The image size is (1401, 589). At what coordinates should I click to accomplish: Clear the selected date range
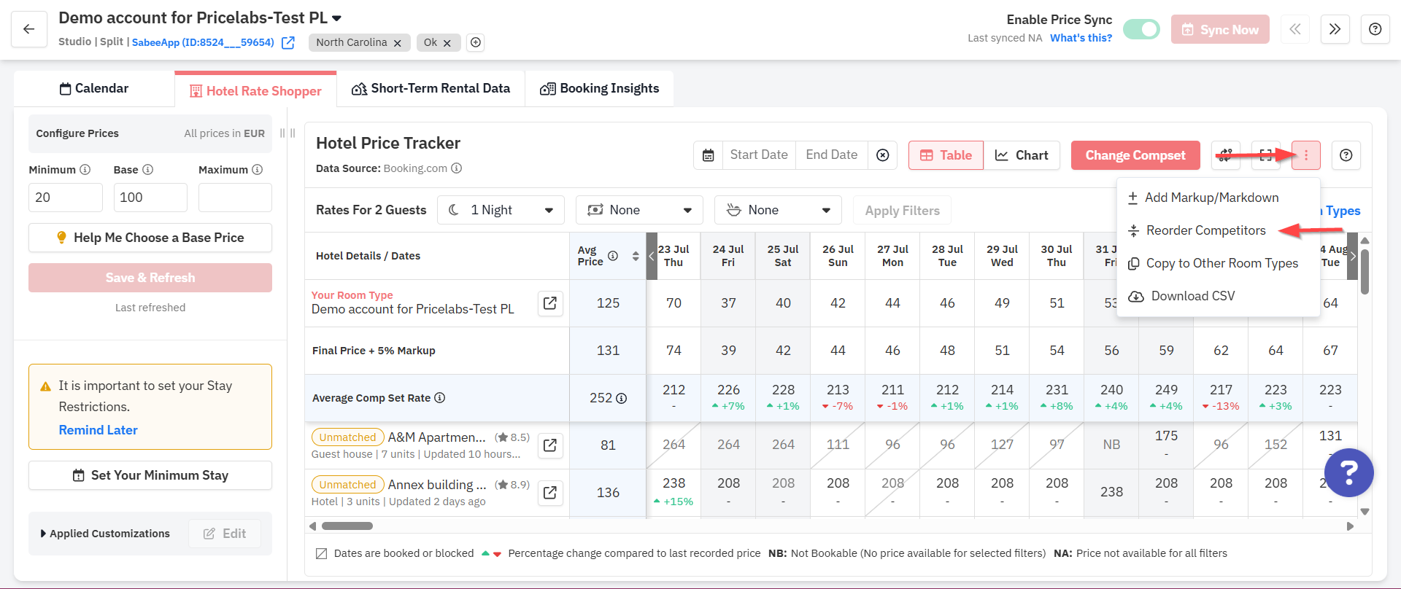tap(883, 155)
